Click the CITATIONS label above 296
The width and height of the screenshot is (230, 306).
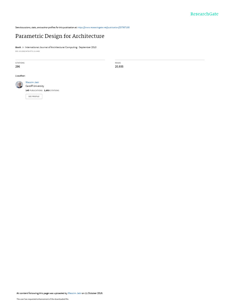[x=20, y=63]
